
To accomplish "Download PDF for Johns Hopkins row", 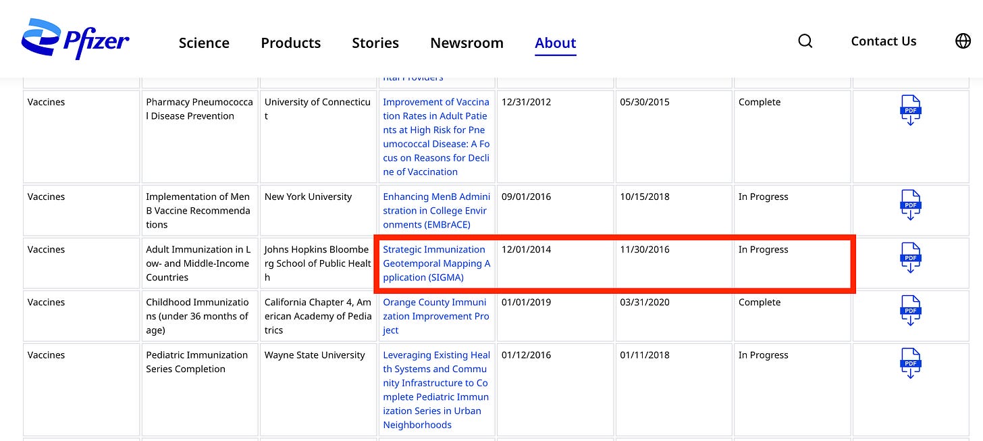I will pyautogui.click(x=910, y=258).
